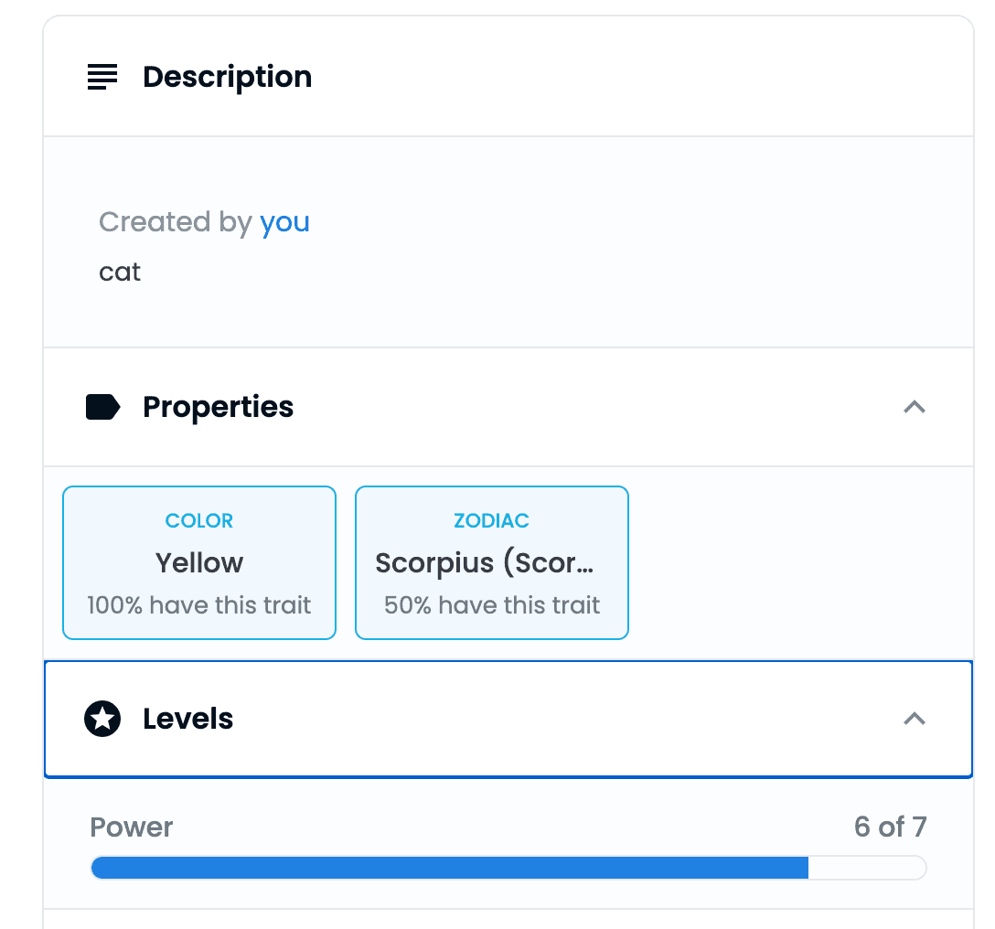
Task: Collapse the Properties section chevron
Action: coord(915,407)
